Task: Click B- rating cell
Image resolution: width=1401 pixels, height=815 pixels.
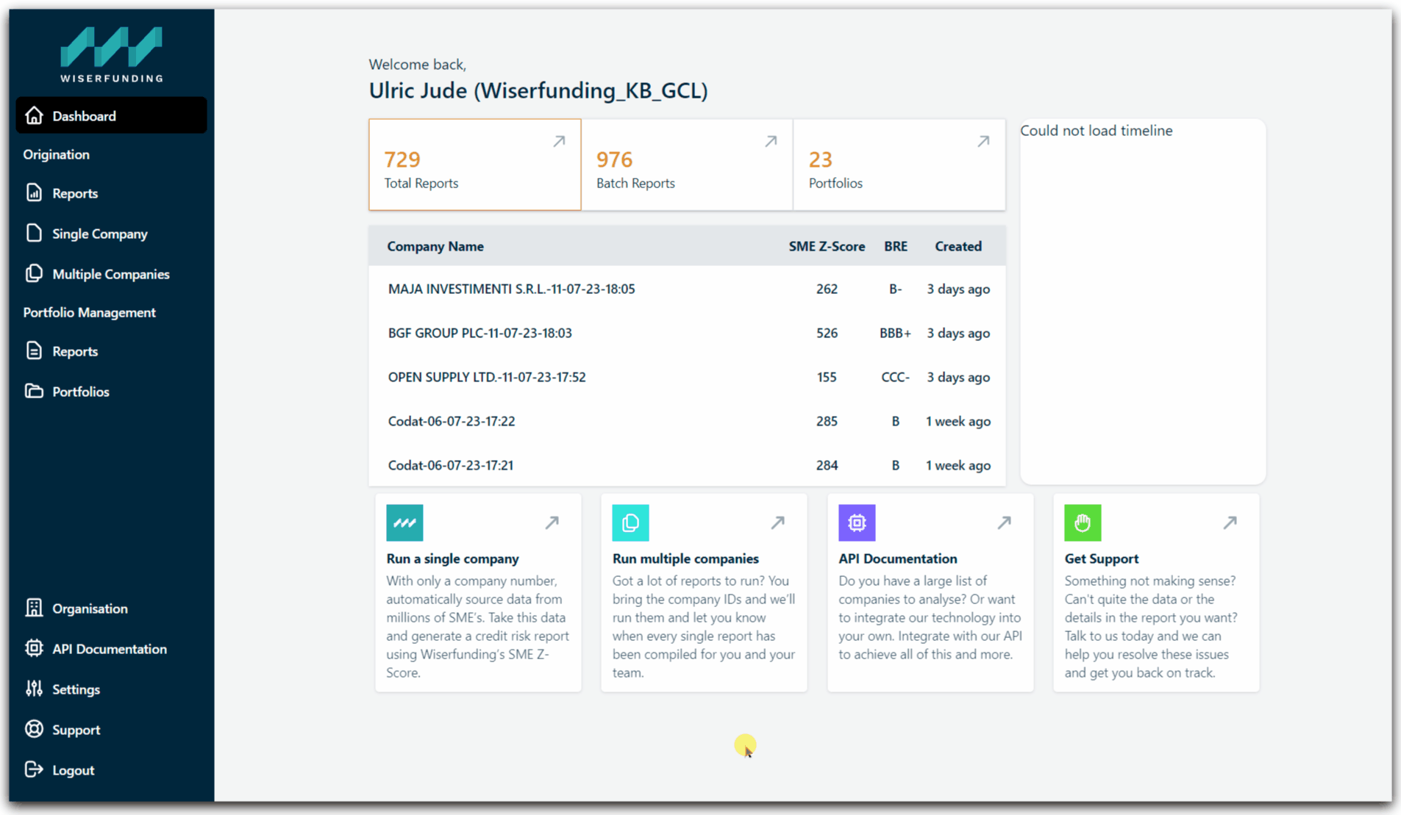Action: point(895,289)
